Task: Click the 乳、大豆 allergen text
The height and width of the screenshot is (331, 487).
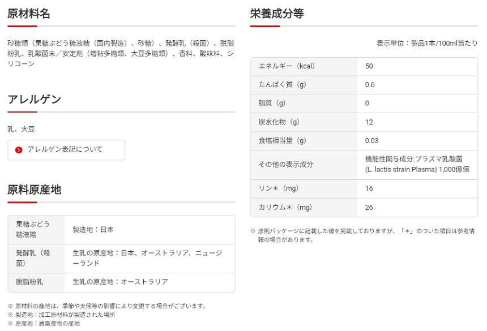Action: coord(21,129)
